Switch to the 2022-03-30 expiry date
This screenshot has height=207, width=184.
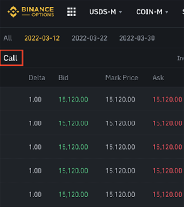pos(137,38)
